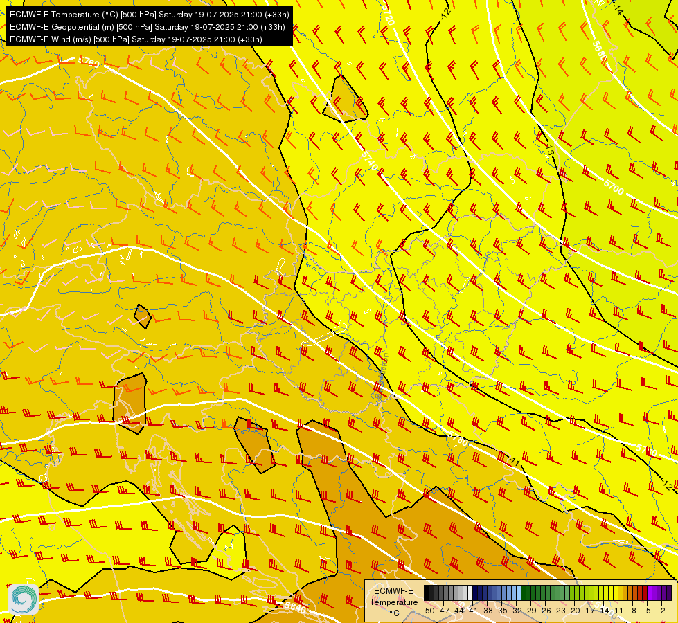The image size is (678, 623).
Task: Click the -47 value on the legend
Action: (443, 611)
